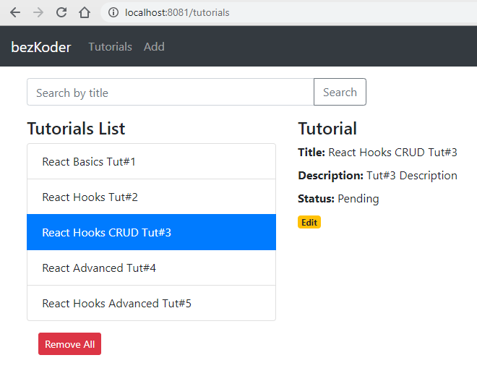Screen dimensions: 477x376
Task: Select the highlighted React Hooks CRUD Tut#3 row
Action: 152,232
